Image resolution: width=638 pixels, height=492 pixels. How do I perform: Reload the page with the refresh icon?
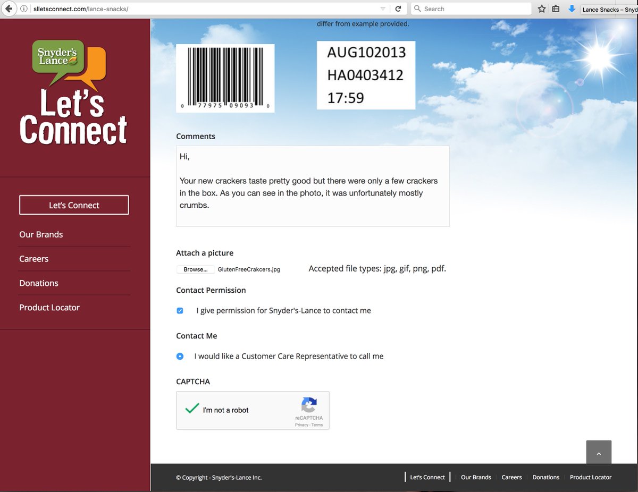[398, 9]
